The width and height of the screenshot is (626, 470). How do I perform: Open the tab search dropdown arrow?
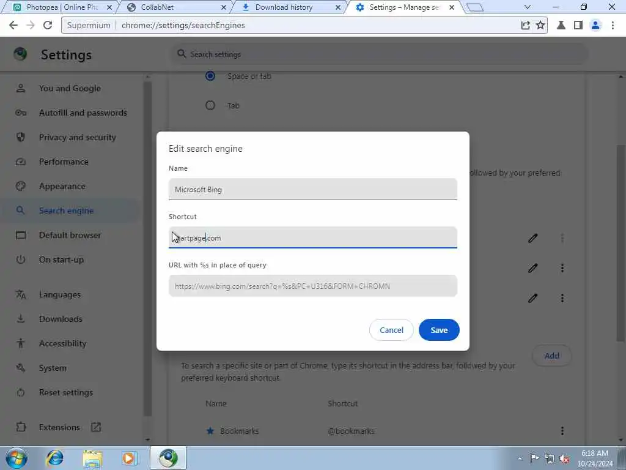tap(528, 7)
